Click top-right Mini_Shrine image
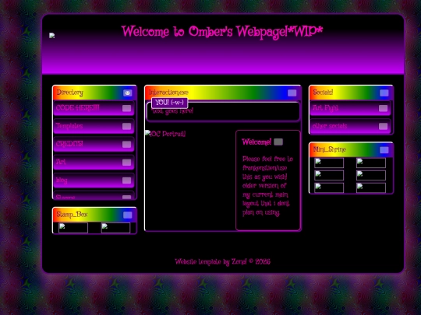Viewport: 421px width, 315px height. pos(371,163)
